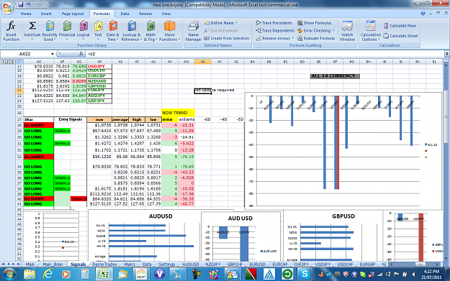Click Calculate Sheet
The width and height of the screenshot is (450, 281).
[400, 36]
